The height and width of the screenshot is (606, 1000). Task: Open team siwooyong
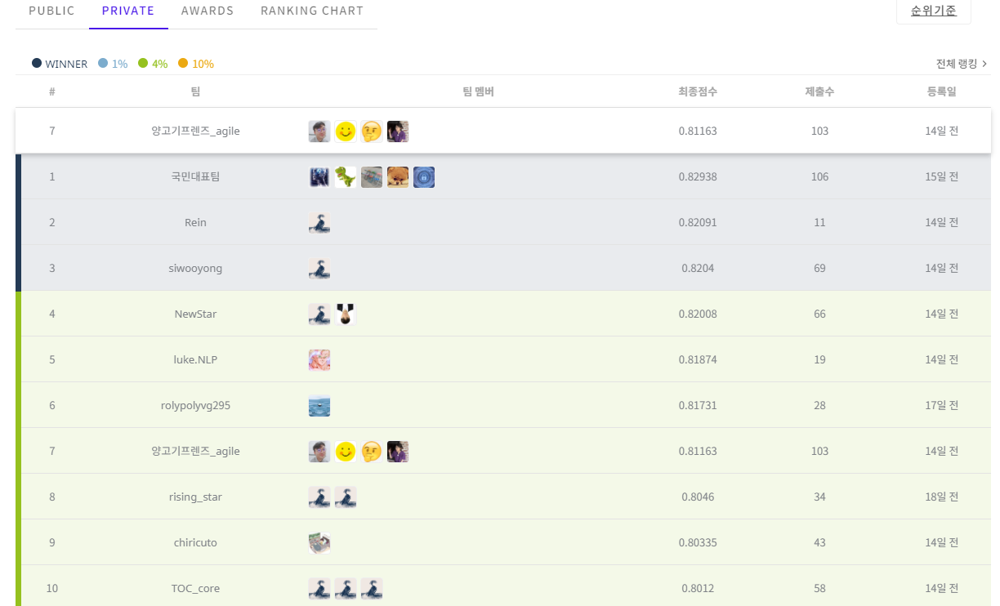click(x=195, y=268)
